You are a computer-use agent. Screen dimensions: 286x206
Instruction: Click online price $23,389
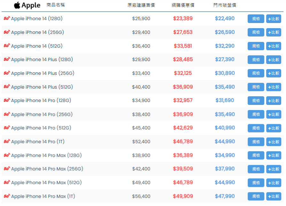pyautogui.click(x=183, y=19)
